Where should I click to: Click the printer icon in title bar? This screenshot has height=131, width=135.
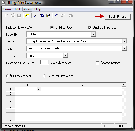coord(3,3)
